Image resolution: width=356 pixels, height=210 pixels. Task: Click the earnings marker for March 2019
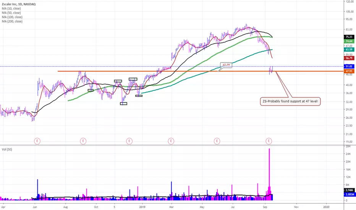click(171, 141)
